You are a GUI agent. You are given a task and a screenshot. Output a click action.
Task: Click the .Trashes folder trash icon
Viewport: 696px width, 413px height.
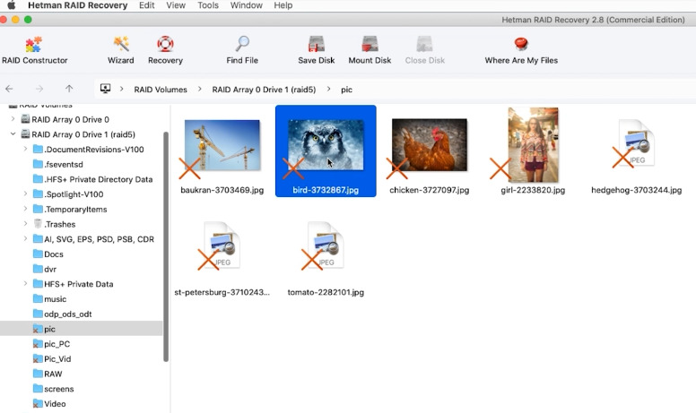tap(39, 224)
